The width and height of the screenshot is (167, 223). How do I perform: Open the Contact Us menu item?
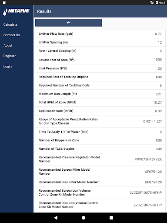[x=12, y=35]
